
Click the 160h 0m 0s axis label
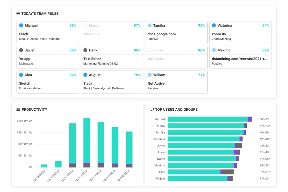pos(24,121)
